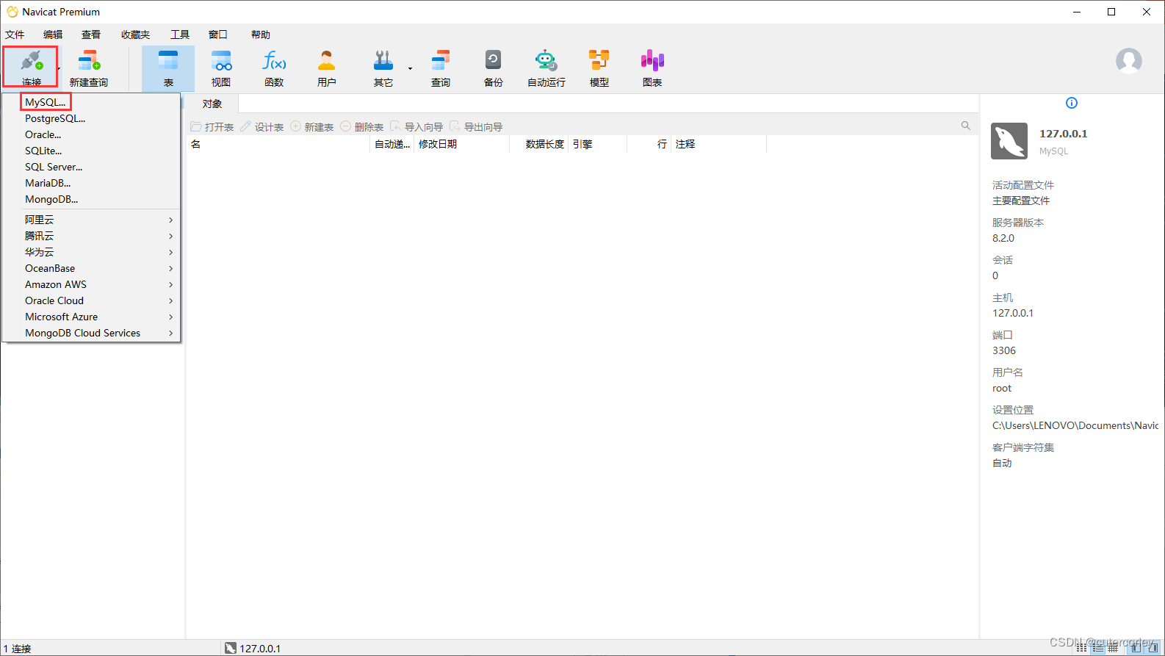Click 删除表 (Delete Table) button
Image resolution: width=1165 pixels, height=656 pixels.
click(x=362, y=127)
